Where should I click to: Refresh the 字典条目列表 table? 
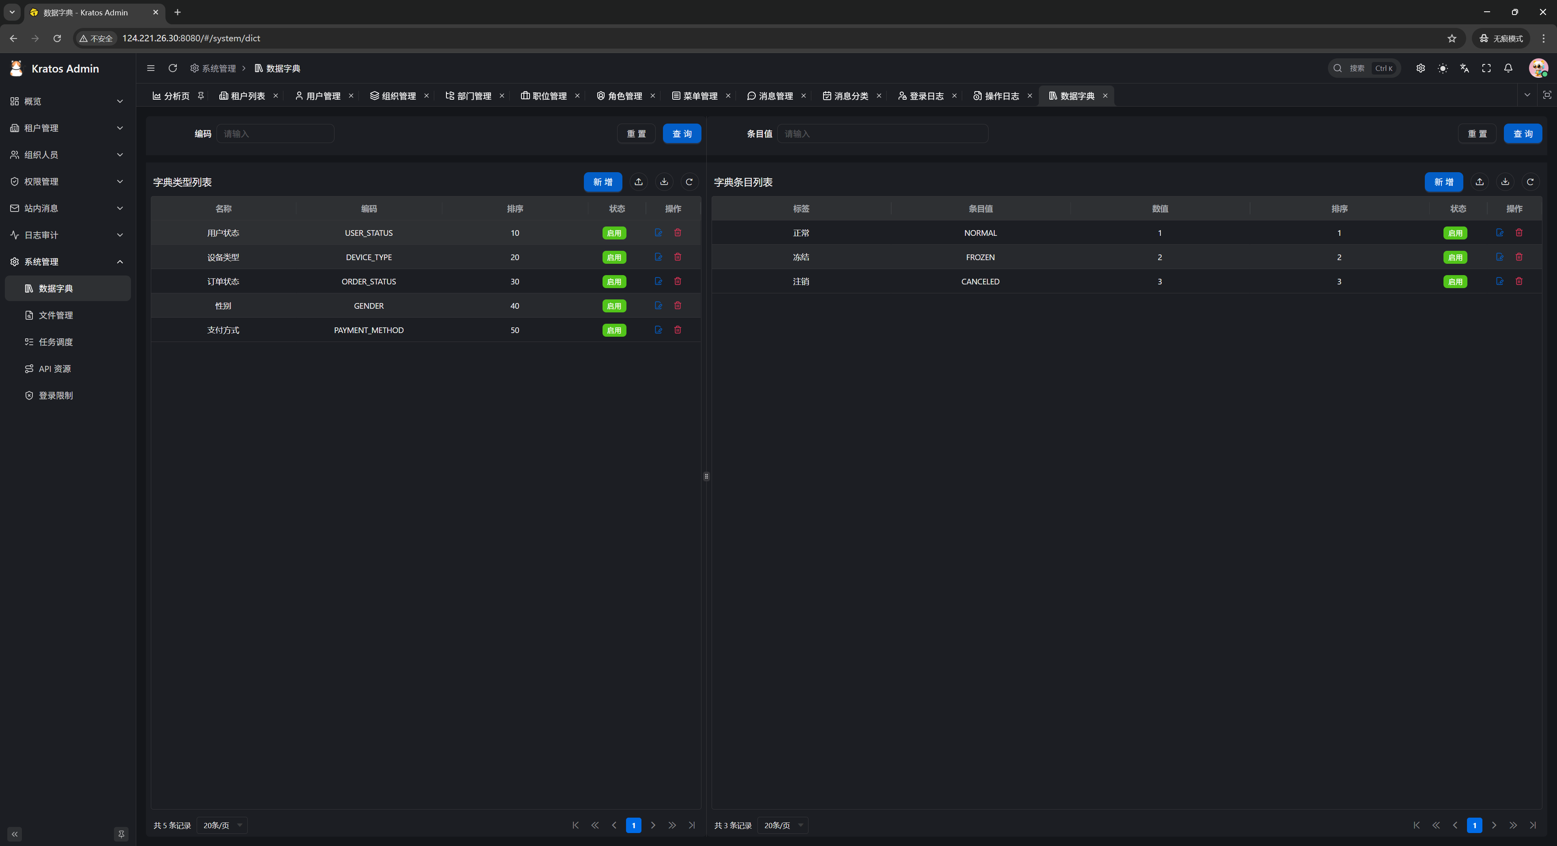pyautogui.click(x=1530, y=182)
